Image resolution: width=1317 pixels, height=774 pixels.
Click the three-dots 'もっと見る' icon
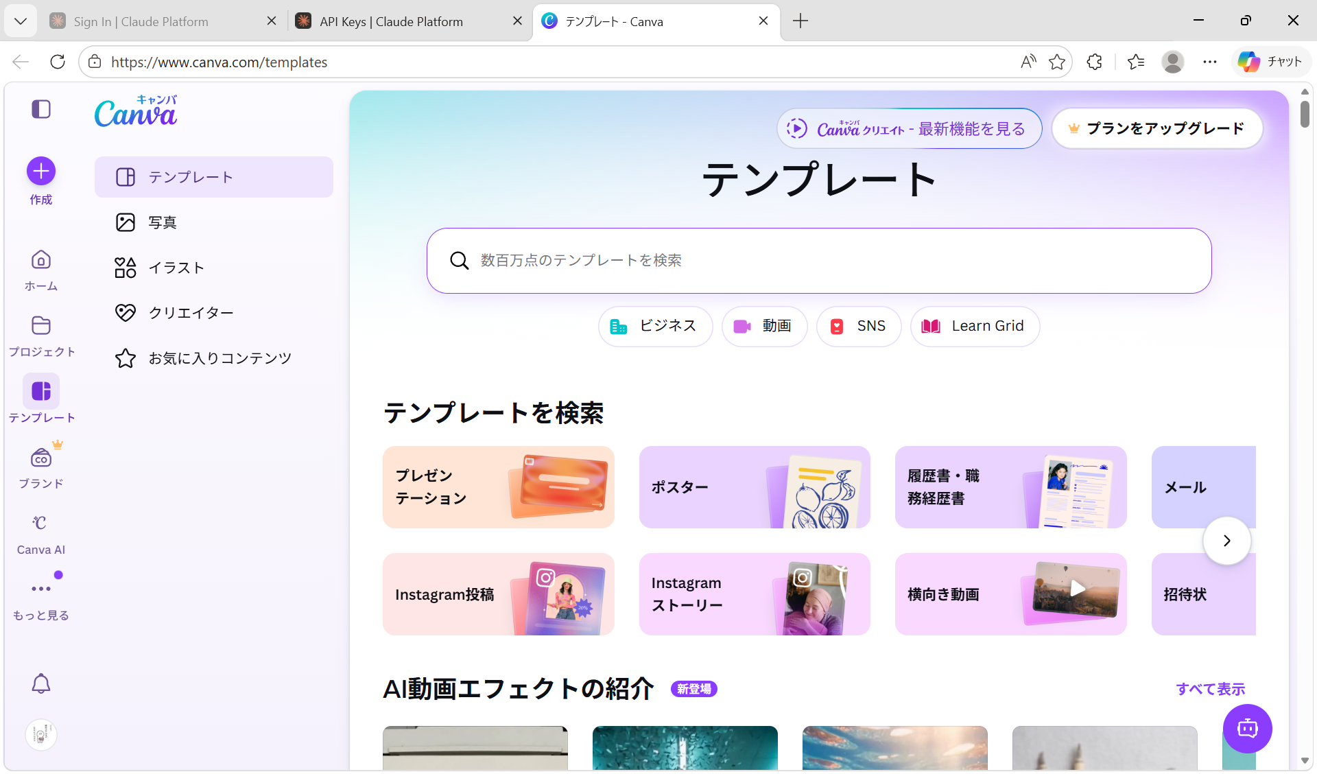pos(41,589)
